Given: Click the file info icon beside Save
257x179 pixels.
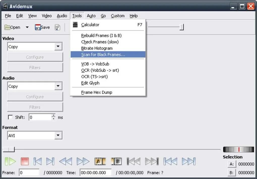Looking at the screenshot, I should pyautogui.click(x=57, y=27).
